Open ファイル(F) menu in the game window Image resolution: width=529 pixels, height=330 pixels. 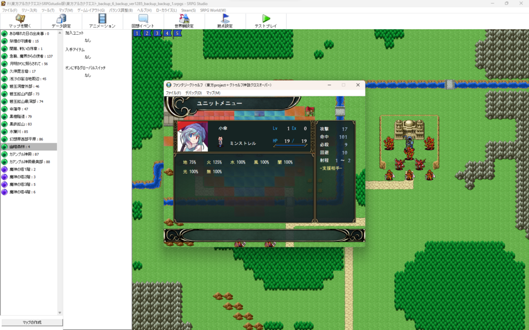(x=174, y=93)
